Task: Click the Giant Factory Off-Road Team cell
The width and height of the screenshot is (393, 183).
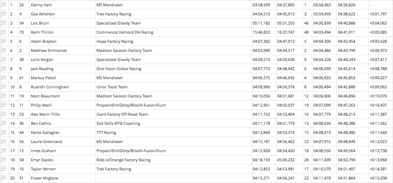Action: pyautogui.click(x=122, y=114)
